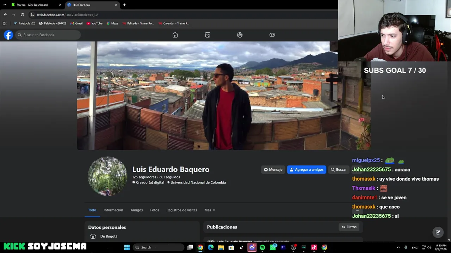Click the Facebook logo icon

coord(8,35)
